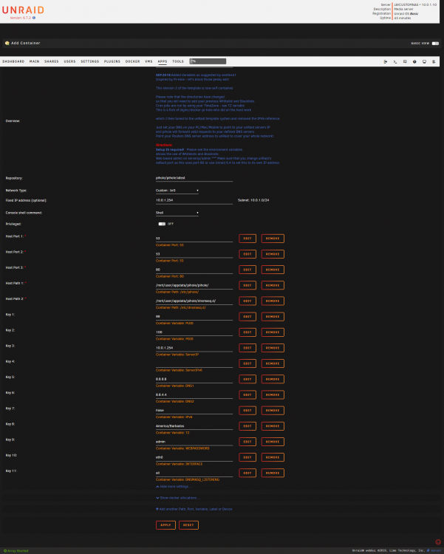
Task: Remove Host Port 2
Action: point(273,254)
